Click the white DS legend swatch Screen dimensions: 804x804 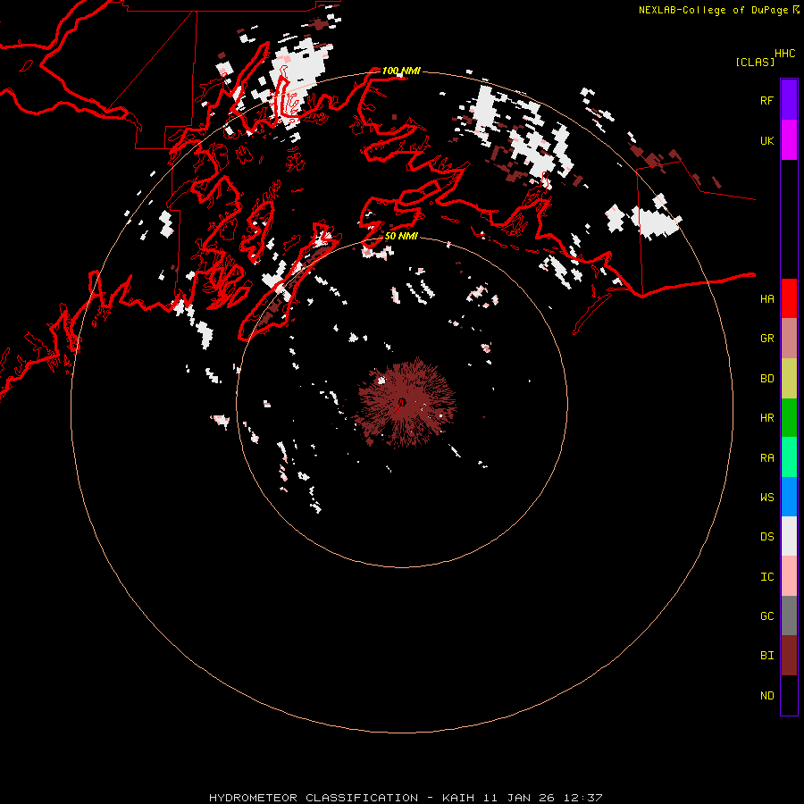[x=789, y=536]
